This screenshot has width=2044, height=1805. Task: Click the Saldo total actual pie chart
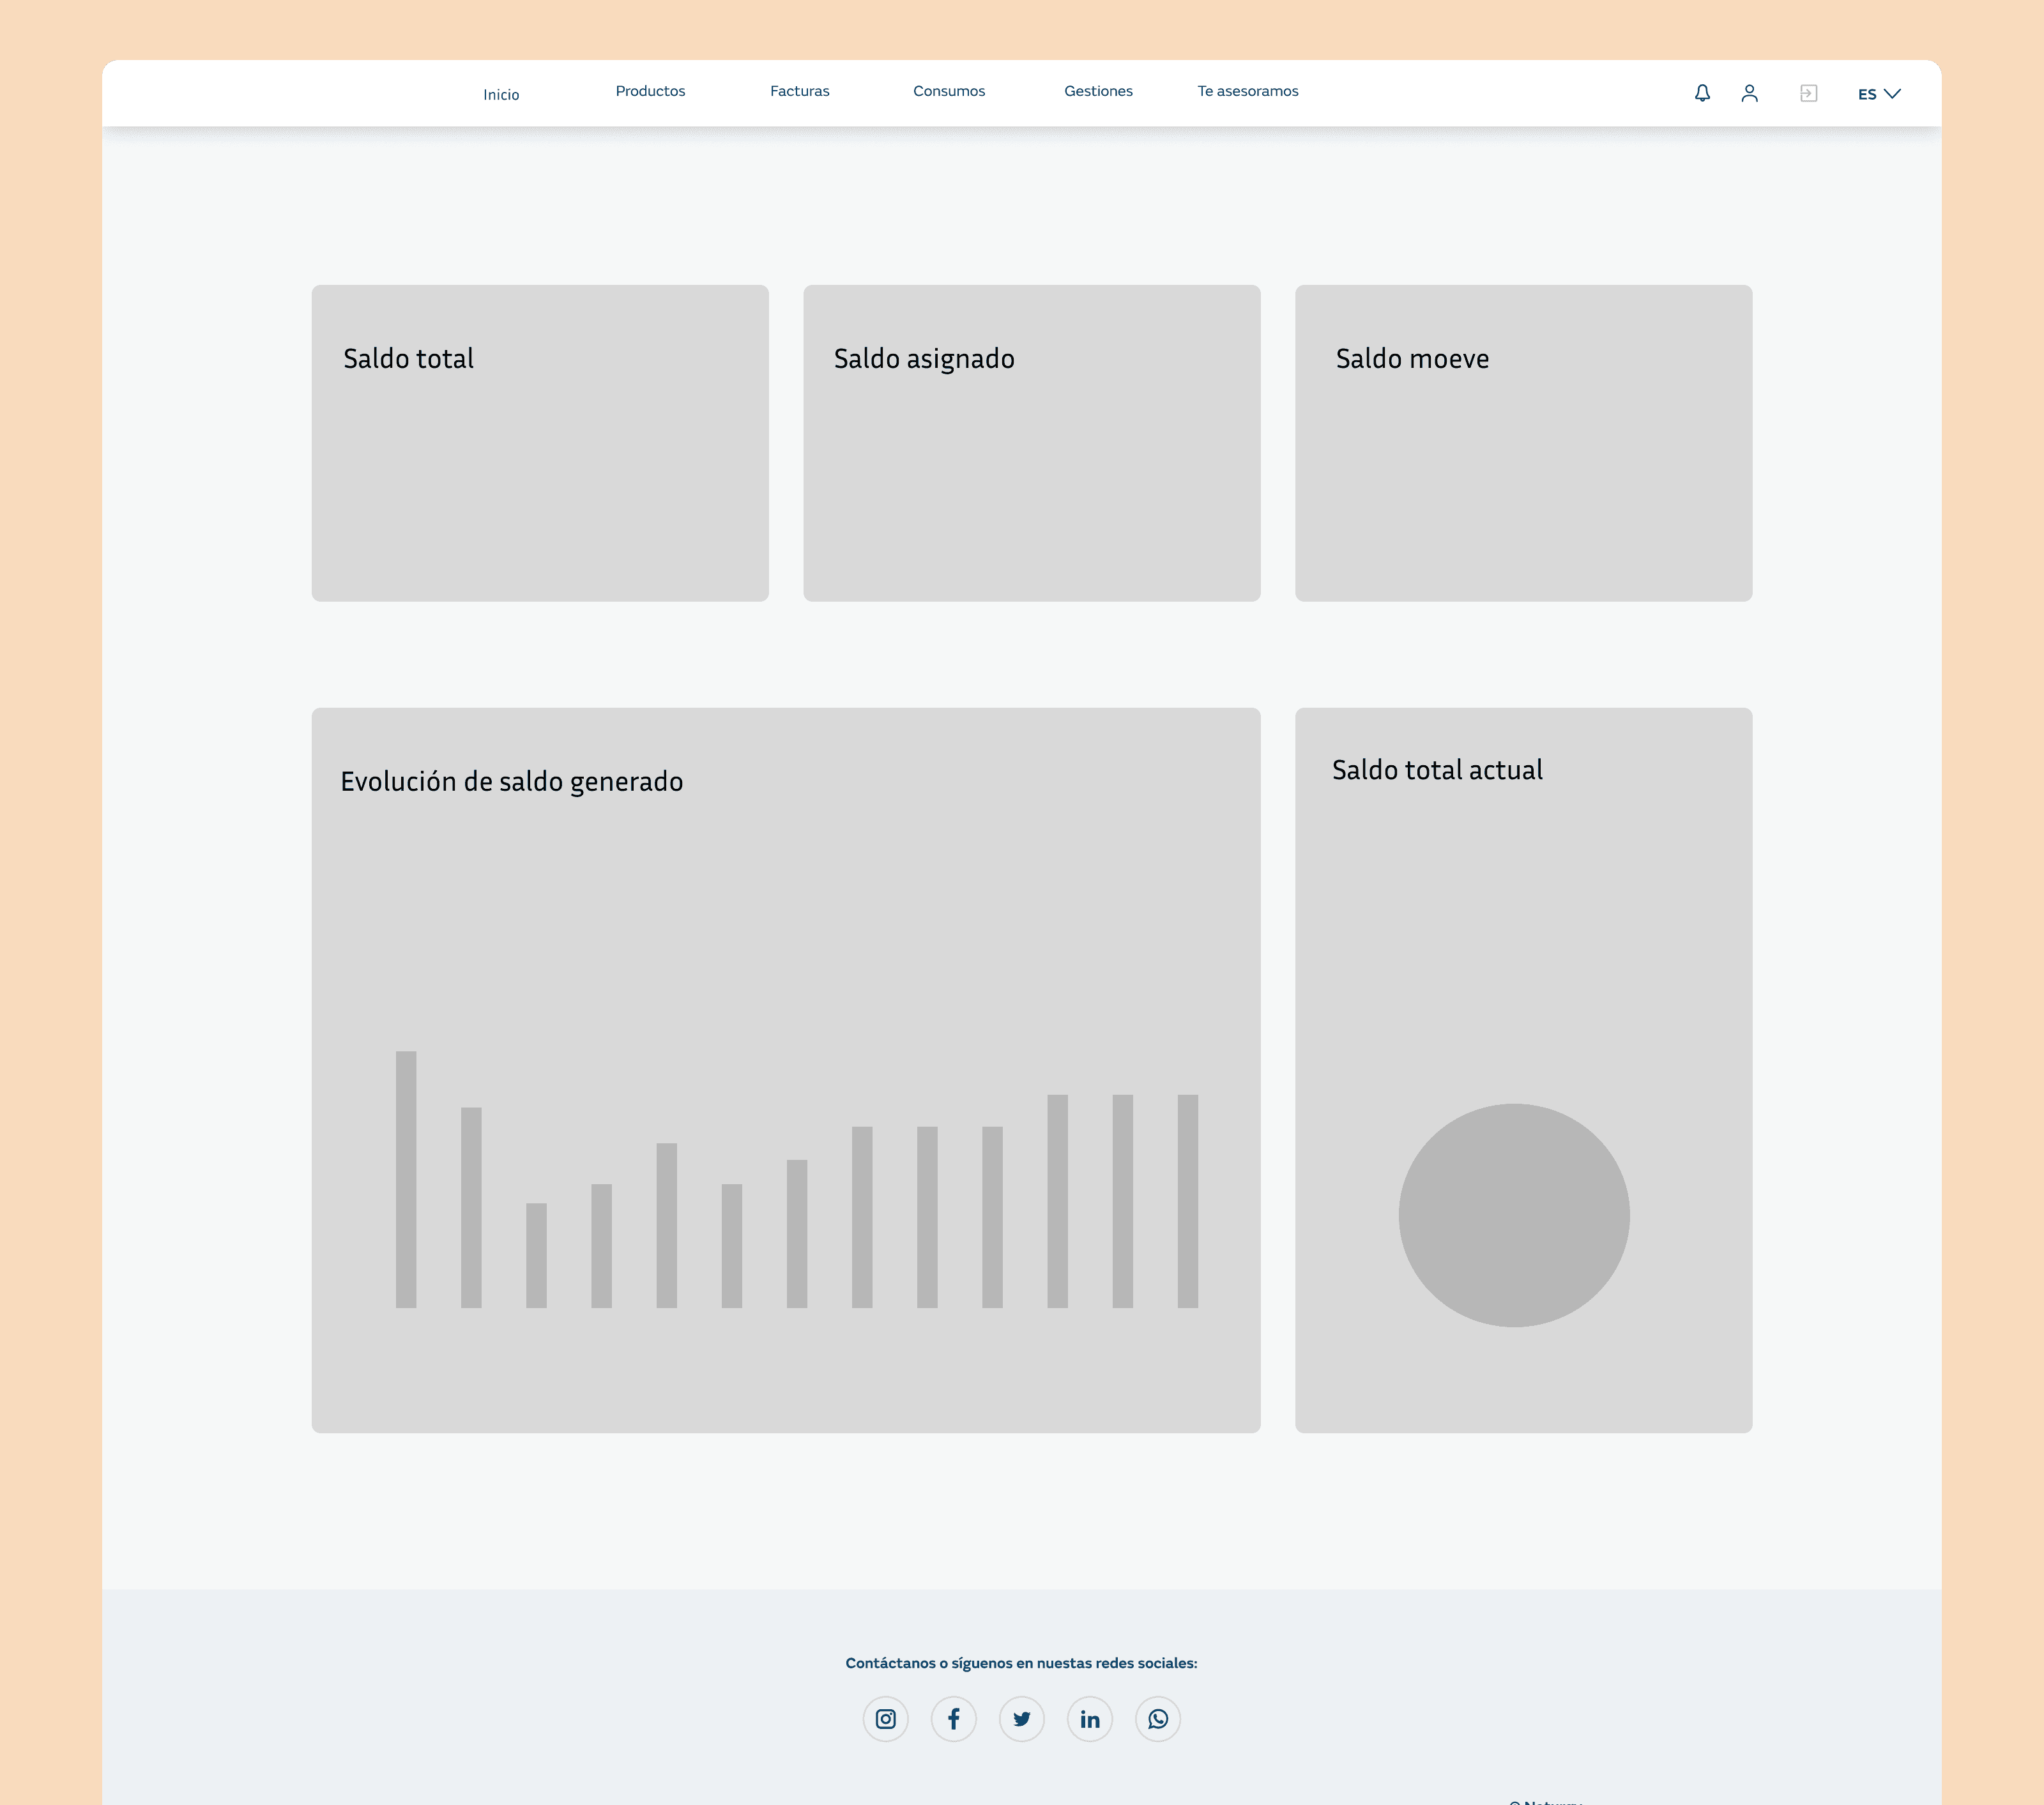(1513, 1215)
